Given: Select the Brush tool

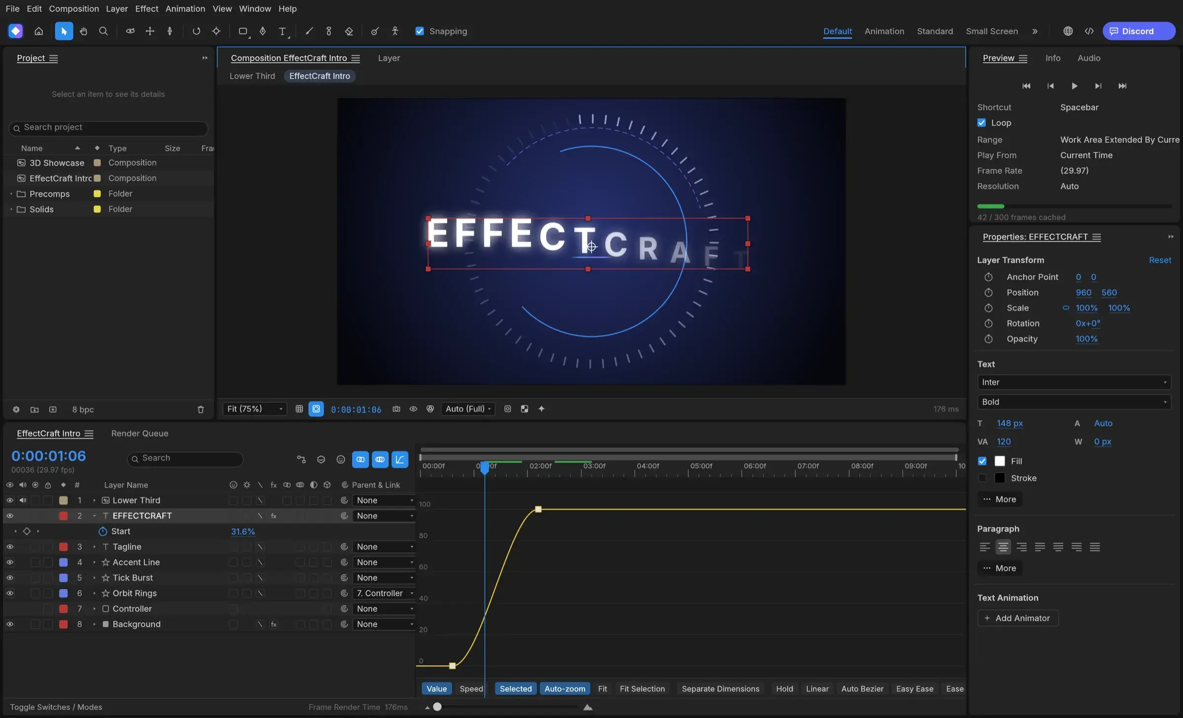Looking at the screenshot, I should (x=309, y=31).
